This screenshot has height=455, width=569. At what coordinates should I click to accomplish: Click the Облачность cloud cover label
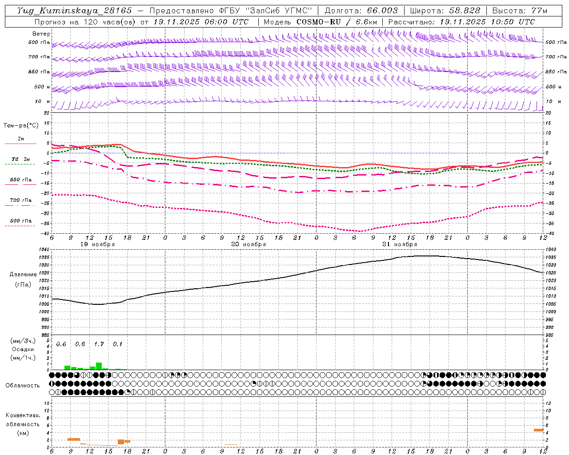(23, 385)
